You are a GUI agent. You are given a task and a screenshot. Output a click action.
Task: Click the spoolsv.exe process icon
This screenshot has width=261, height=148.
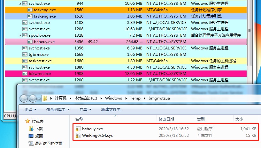(x=25, y=35)
